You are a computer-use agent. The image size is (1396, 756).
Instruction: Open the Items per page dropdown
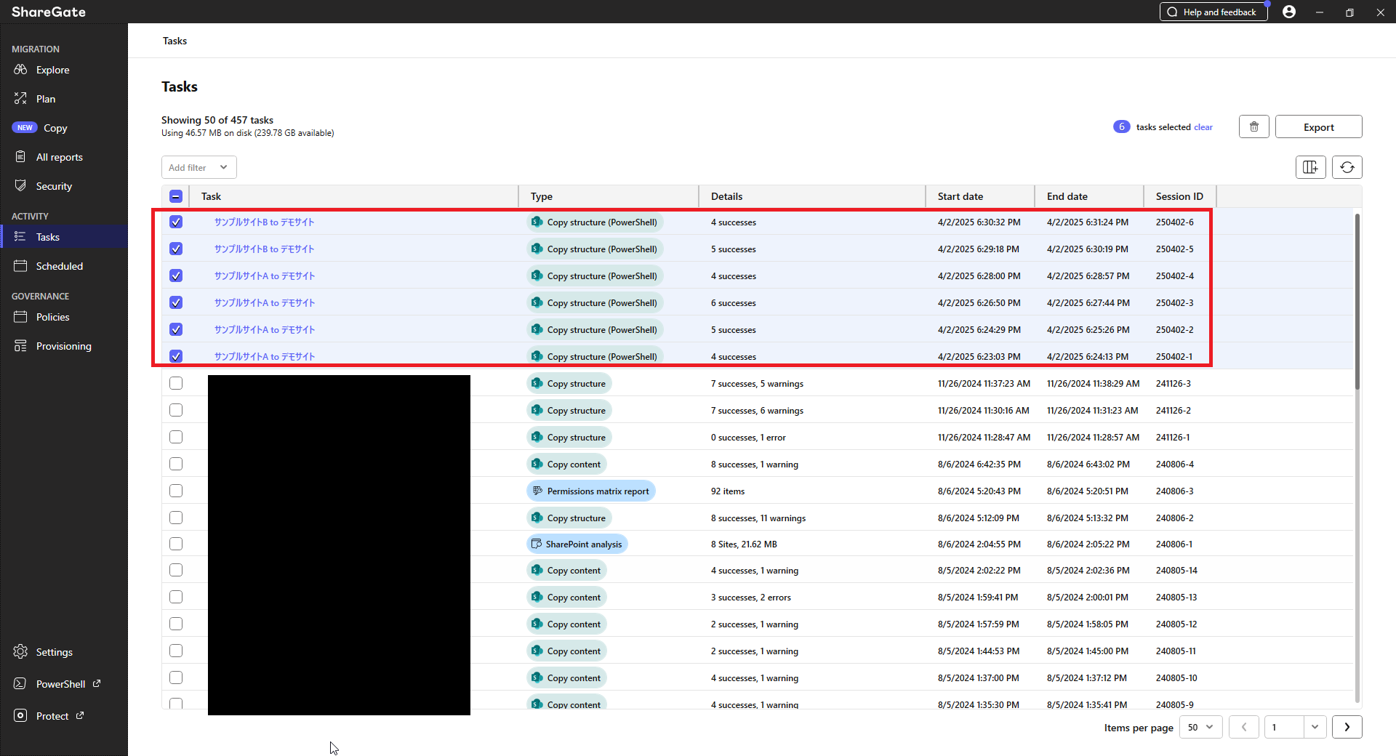(1200, 727)
